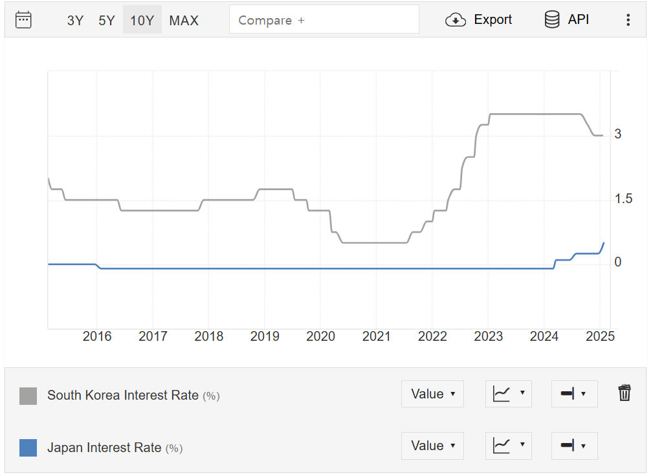Click the gray South Korea color swatch
653x476 pixels.
pos(28,396)
